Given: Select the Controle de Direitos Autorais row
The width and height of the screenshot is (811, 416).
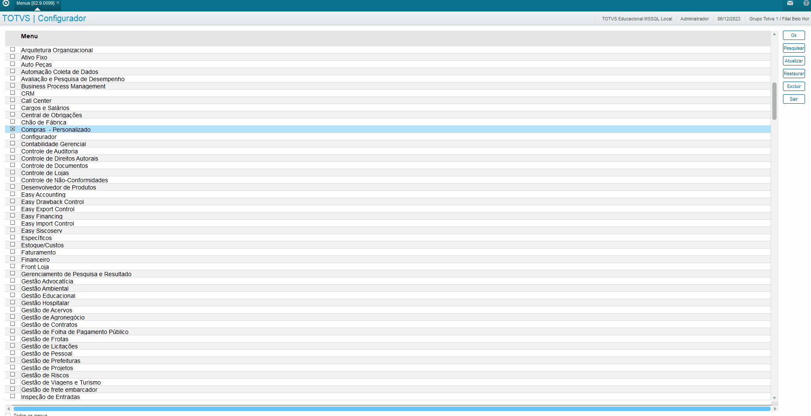Looking at the screenshot, I should 388,158.
